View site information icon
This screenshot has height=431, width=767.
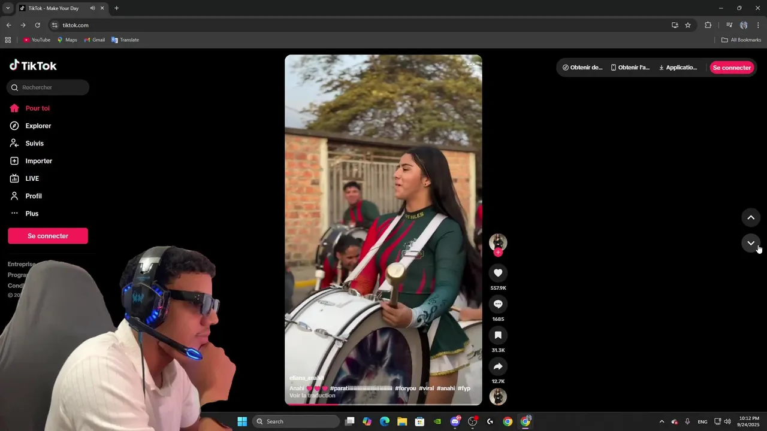(x=55, y=25)
